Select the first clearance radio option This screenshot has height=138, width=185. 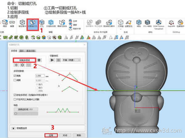click(37, 84)
